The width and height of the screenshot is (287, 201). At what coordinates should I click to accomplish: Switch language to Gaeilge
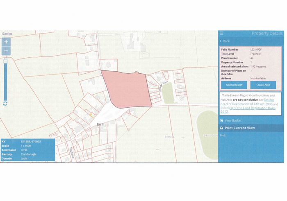point(7,34)
